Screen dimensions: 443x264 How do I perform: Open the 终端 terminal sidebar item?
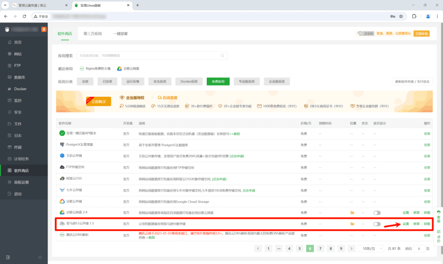(18, 147)
